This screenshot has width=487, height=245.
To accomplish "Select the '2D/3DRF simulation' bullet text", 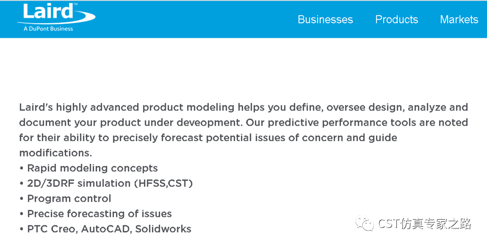I will click(79, 183).
